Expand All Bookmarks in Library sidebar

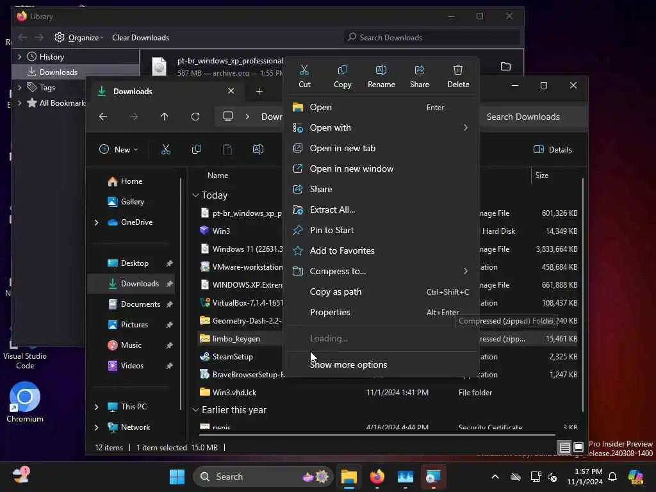pos(19,103)
